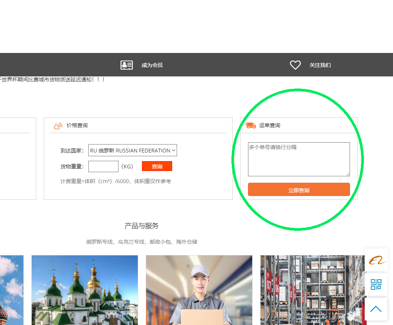Screen dimensions: 393x325
Task: Click the 到达国家 label
Action: [72, 151]
